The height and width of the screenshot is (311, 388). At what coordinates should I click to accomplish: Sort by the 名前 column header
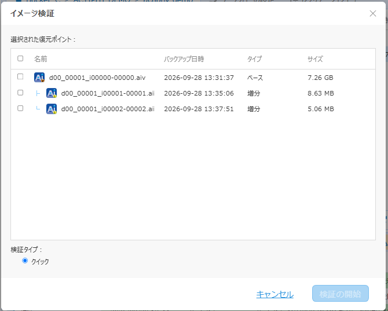[x=41, y=59]
